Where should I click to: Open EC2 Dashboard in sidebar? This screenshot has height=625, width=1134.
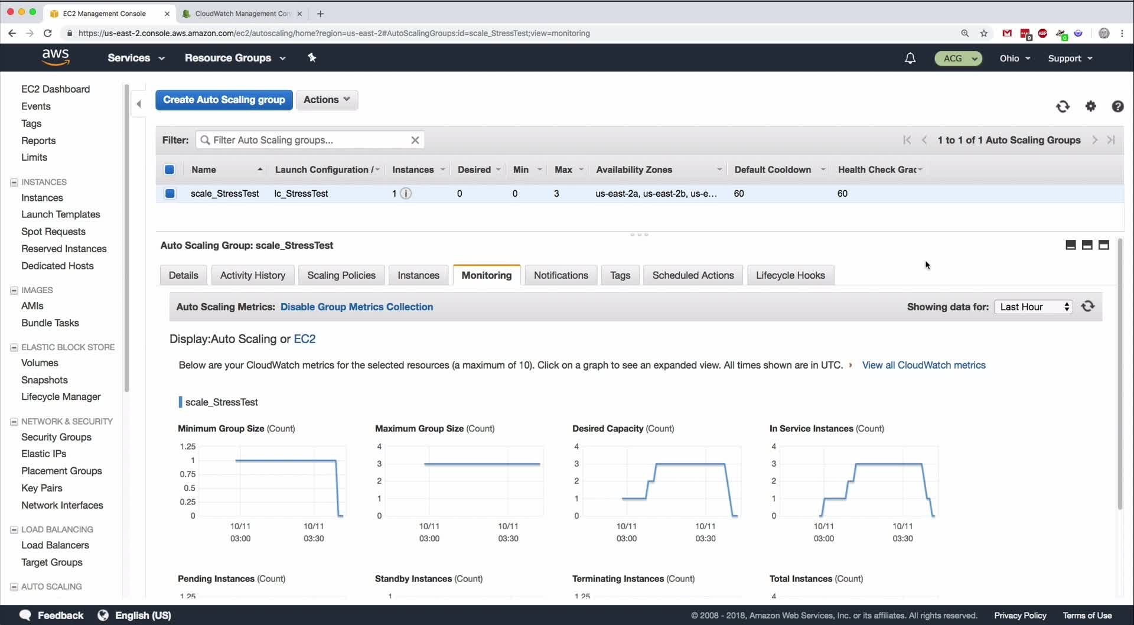[56, 89]
